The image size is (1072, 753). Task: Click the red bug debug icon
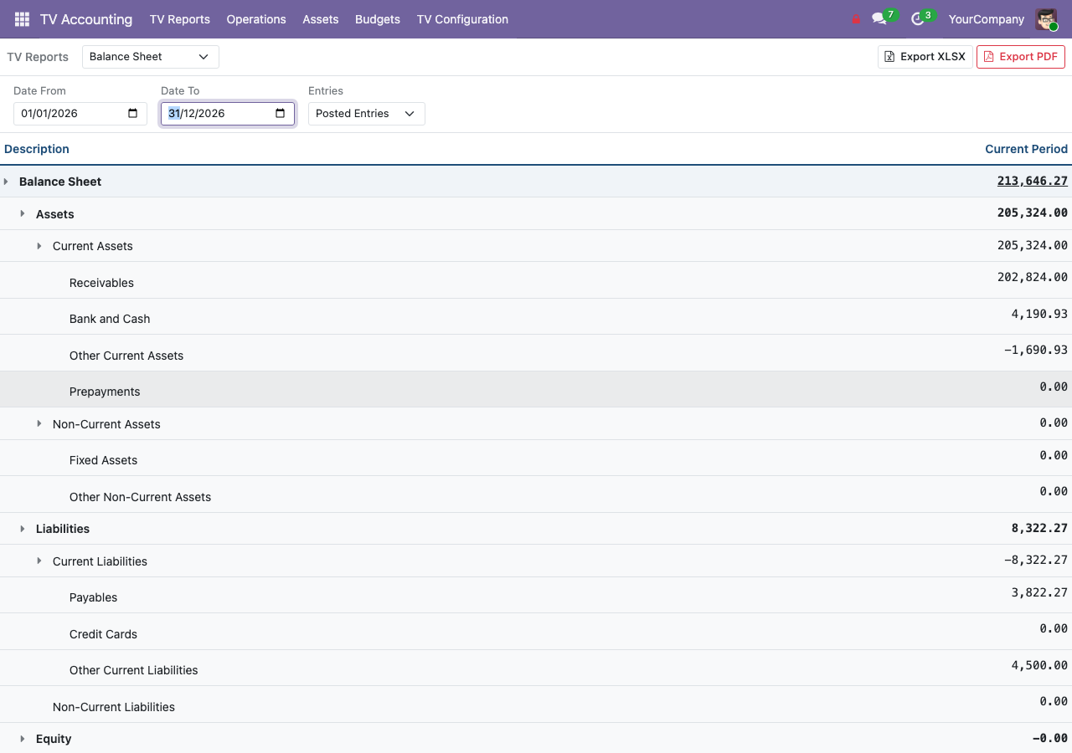click(x=856, y=19)
